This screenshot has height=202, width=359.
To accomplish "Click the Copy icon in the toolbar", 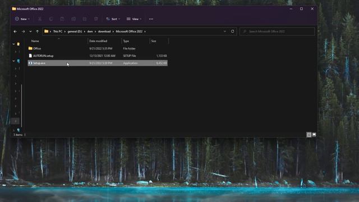I will 51,19.
